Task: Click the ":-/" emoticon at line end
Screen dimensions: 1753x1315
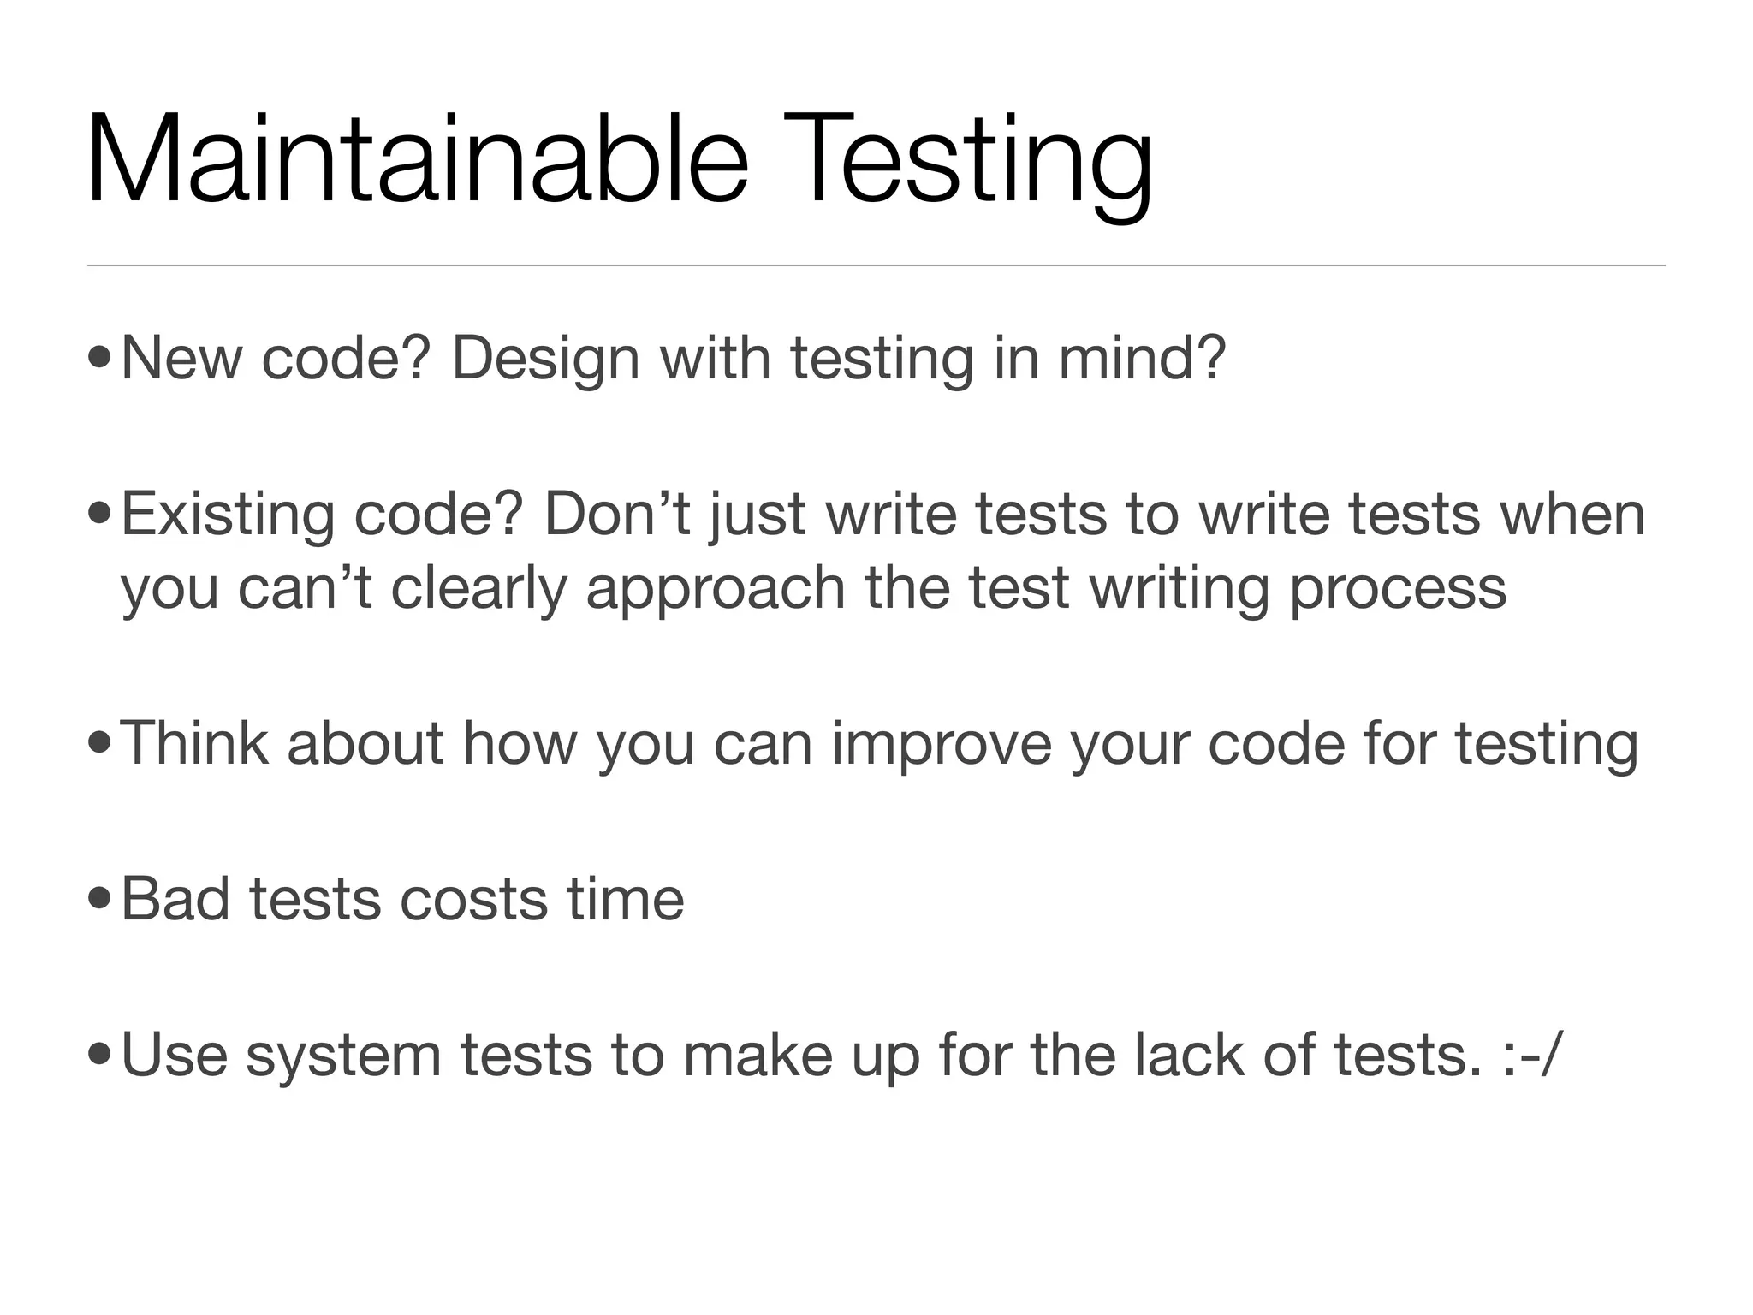Action: 1532,1055
